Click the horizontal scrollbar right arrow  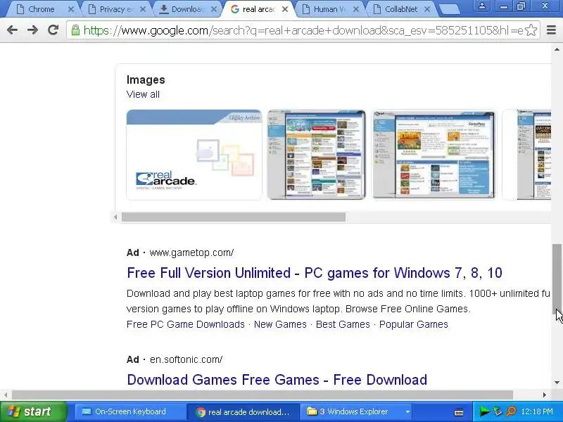tap(544, 395)
